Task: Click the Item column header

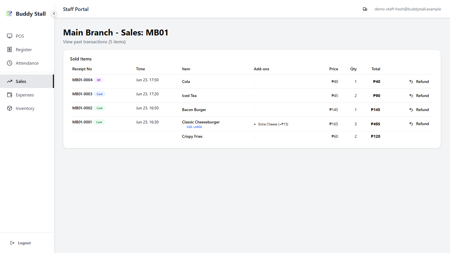Action: (x=186, y=69)
